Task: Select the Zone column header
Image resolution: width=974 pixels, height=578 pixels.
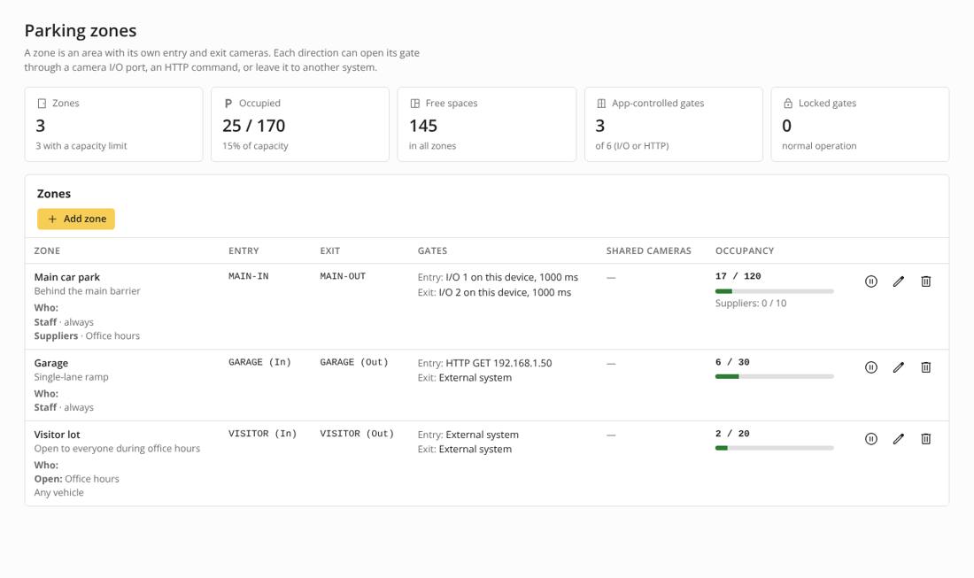Action: pos(47,250)
